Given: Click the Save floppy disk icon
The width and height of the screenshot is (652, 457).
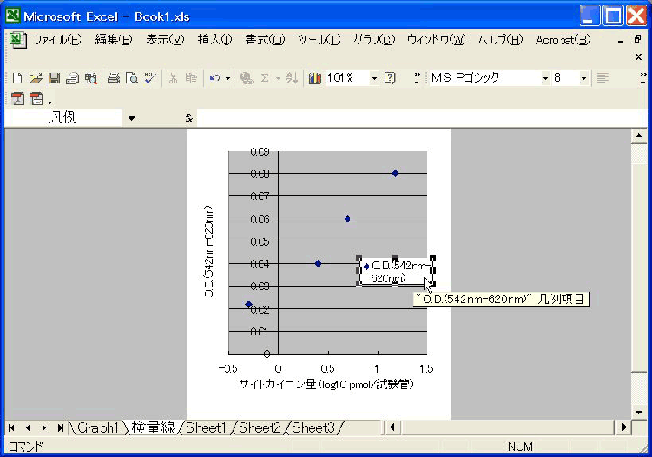Looking at the screenshot, I should (x=54, y=79).
